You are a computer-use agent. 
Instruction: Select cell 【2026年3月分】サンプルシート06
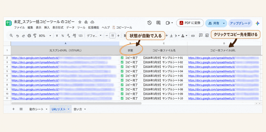164,80
